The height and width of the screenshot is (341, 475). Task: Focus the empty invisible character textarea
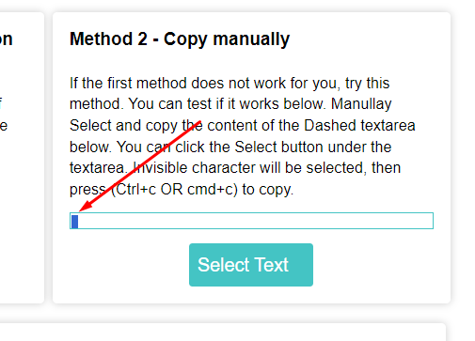click(x=251, y=221)
